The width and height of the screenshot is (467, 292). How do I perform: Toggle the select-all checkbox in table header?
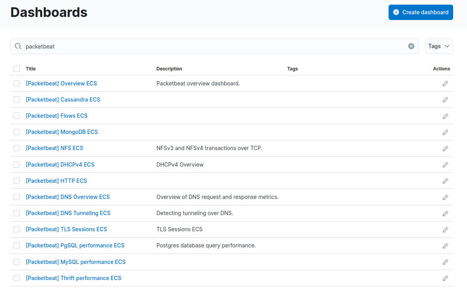click(17, 69)
